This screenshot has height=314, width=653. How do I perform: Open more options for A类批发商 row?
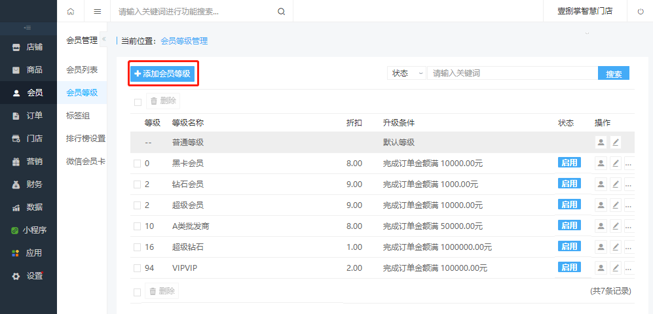click(629, 226)
